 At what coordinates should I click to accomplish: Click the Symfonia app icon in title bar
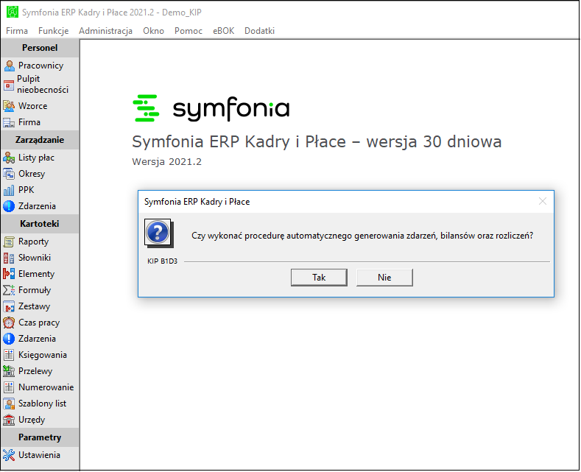[x=13, y=12]
